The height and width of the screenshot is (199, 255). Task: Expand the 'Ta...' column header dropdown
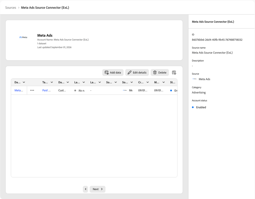click(x=52, y=82)
